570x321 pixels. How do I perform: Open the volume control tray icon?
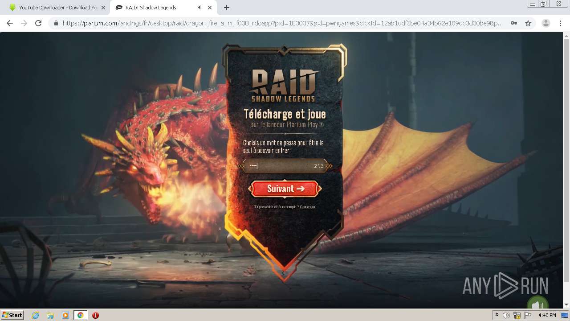point(506,315)
